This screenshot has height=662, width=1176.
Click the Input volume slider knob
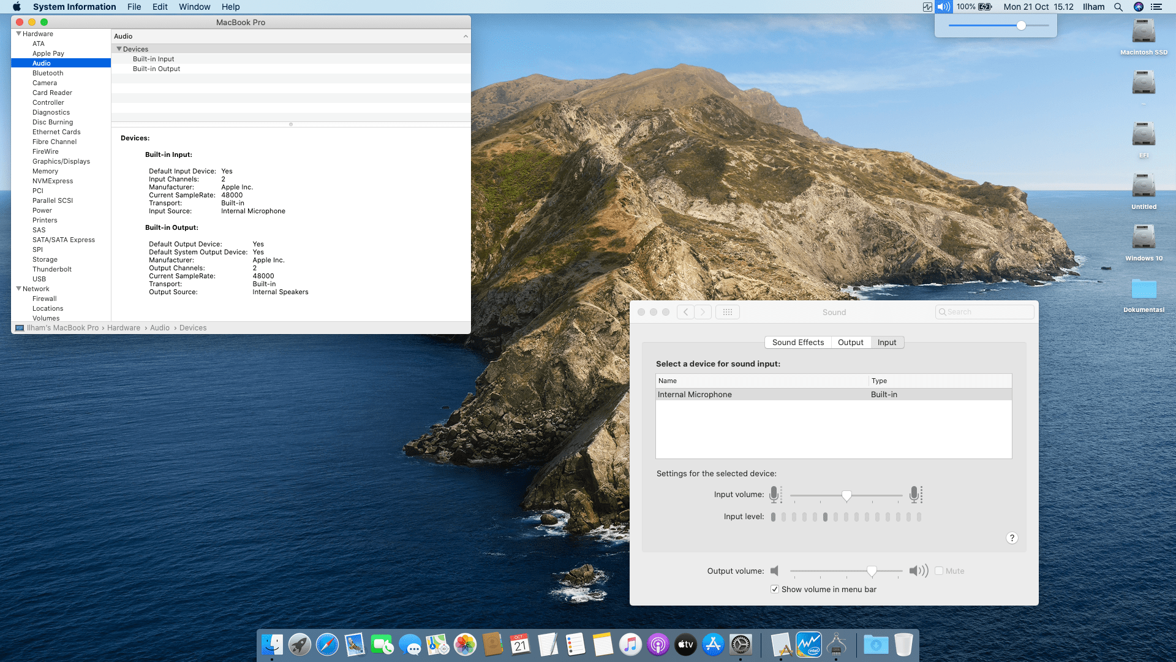pyautogui.click(x=846, y=495)
